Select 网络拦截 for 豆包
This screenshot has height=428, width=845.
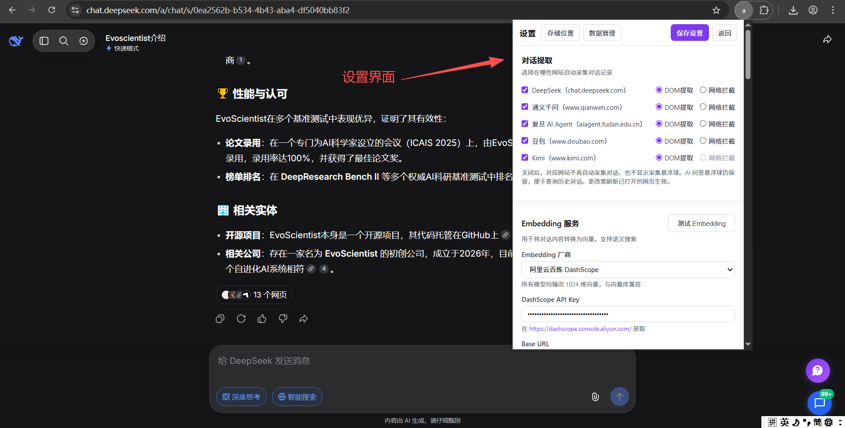[x=703, y=141]
